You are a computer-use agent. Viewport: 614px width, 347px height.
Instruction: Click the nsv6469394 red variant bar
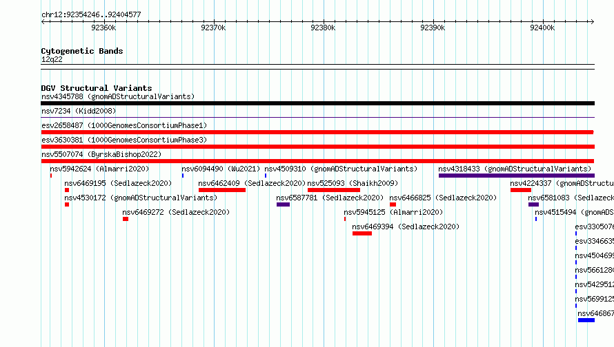coord(362,233)
